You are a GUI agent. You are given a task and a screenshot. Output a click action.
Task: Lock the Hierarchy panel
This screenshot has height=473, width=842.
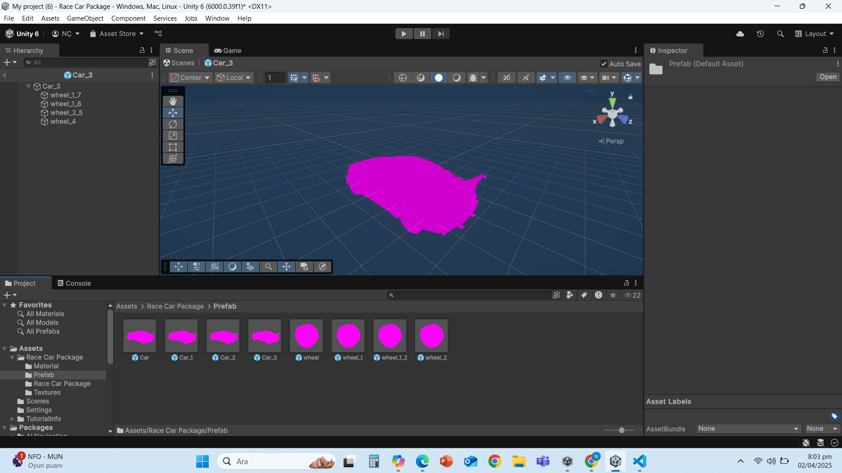[x=142, y=51]
